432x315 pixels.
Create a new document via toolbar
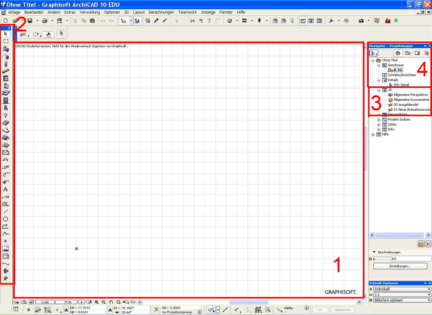6,21
